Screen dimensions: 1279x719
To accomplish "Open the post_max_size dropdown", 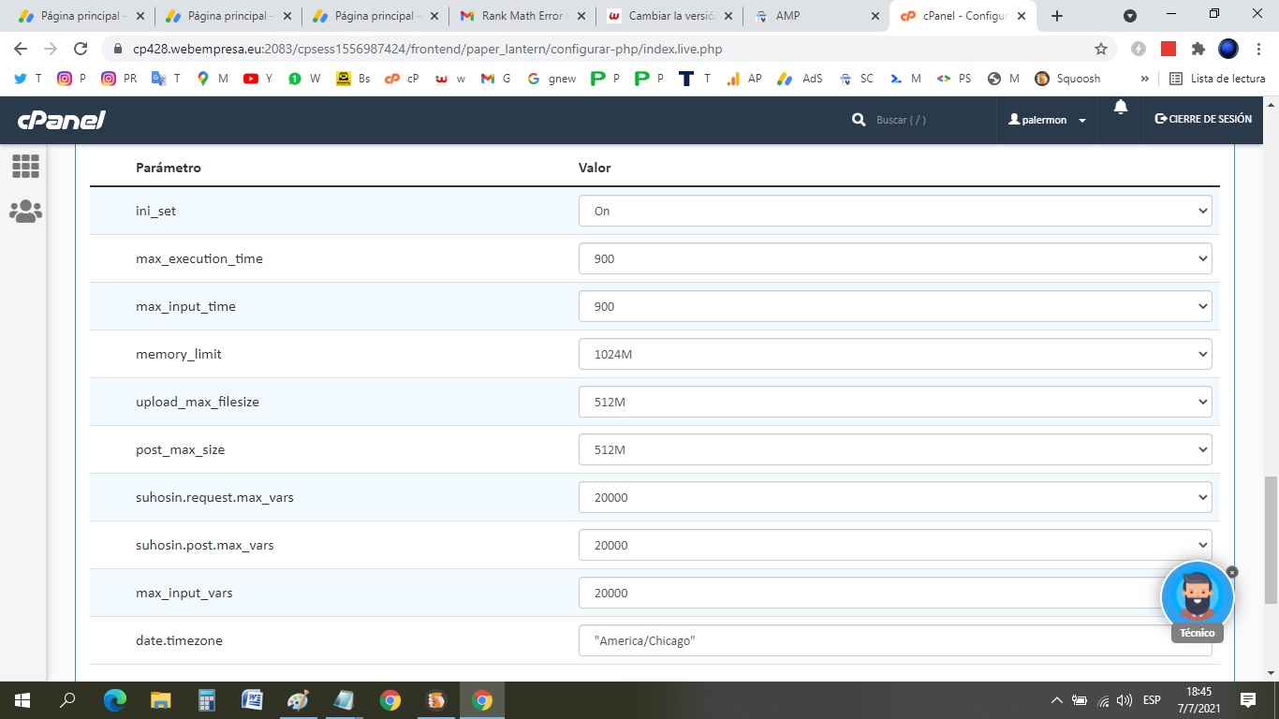I will pyautogui.click(x=895, y=449).
